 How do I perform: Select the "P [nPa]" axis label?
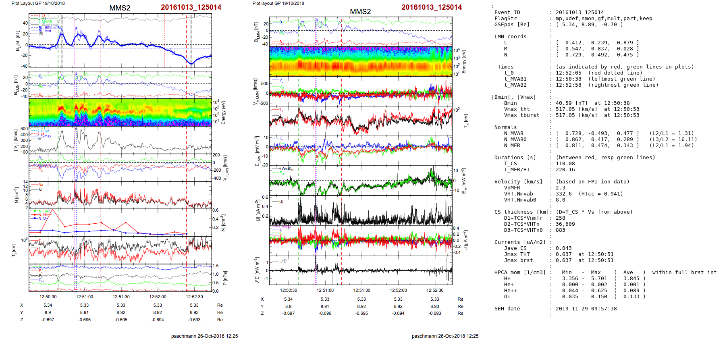click(225, 278)
